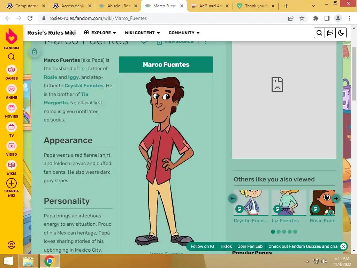Open File Explorer from the taskbar
Screen dimensions: 357x268
tap(28, 261)
